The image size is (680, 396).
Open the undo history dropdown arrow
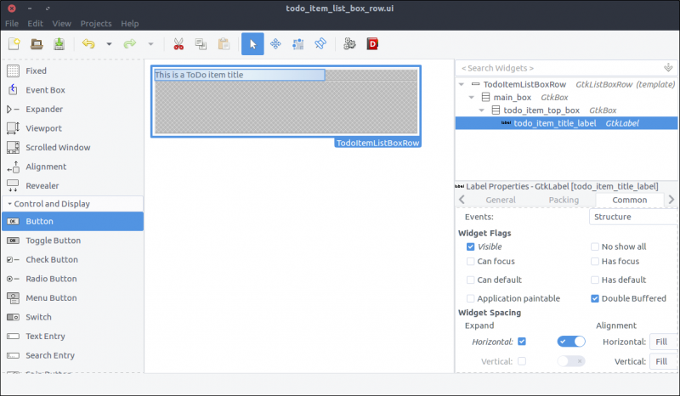click(x=109, y=44)
